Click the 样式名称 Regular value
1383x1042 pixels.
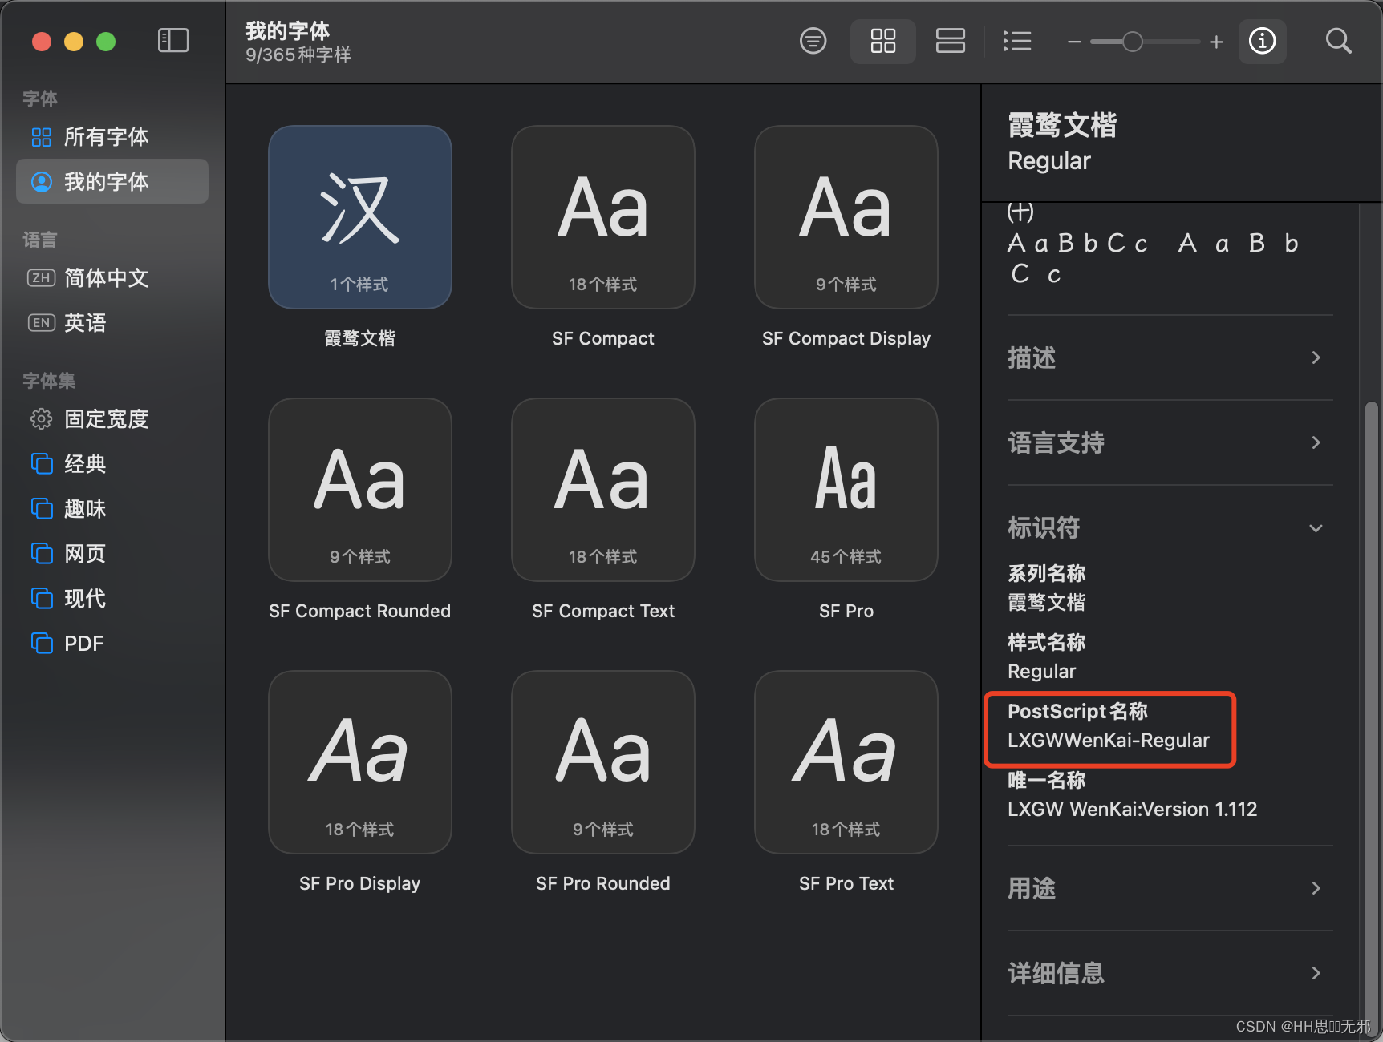click(x=1041, y=672)
